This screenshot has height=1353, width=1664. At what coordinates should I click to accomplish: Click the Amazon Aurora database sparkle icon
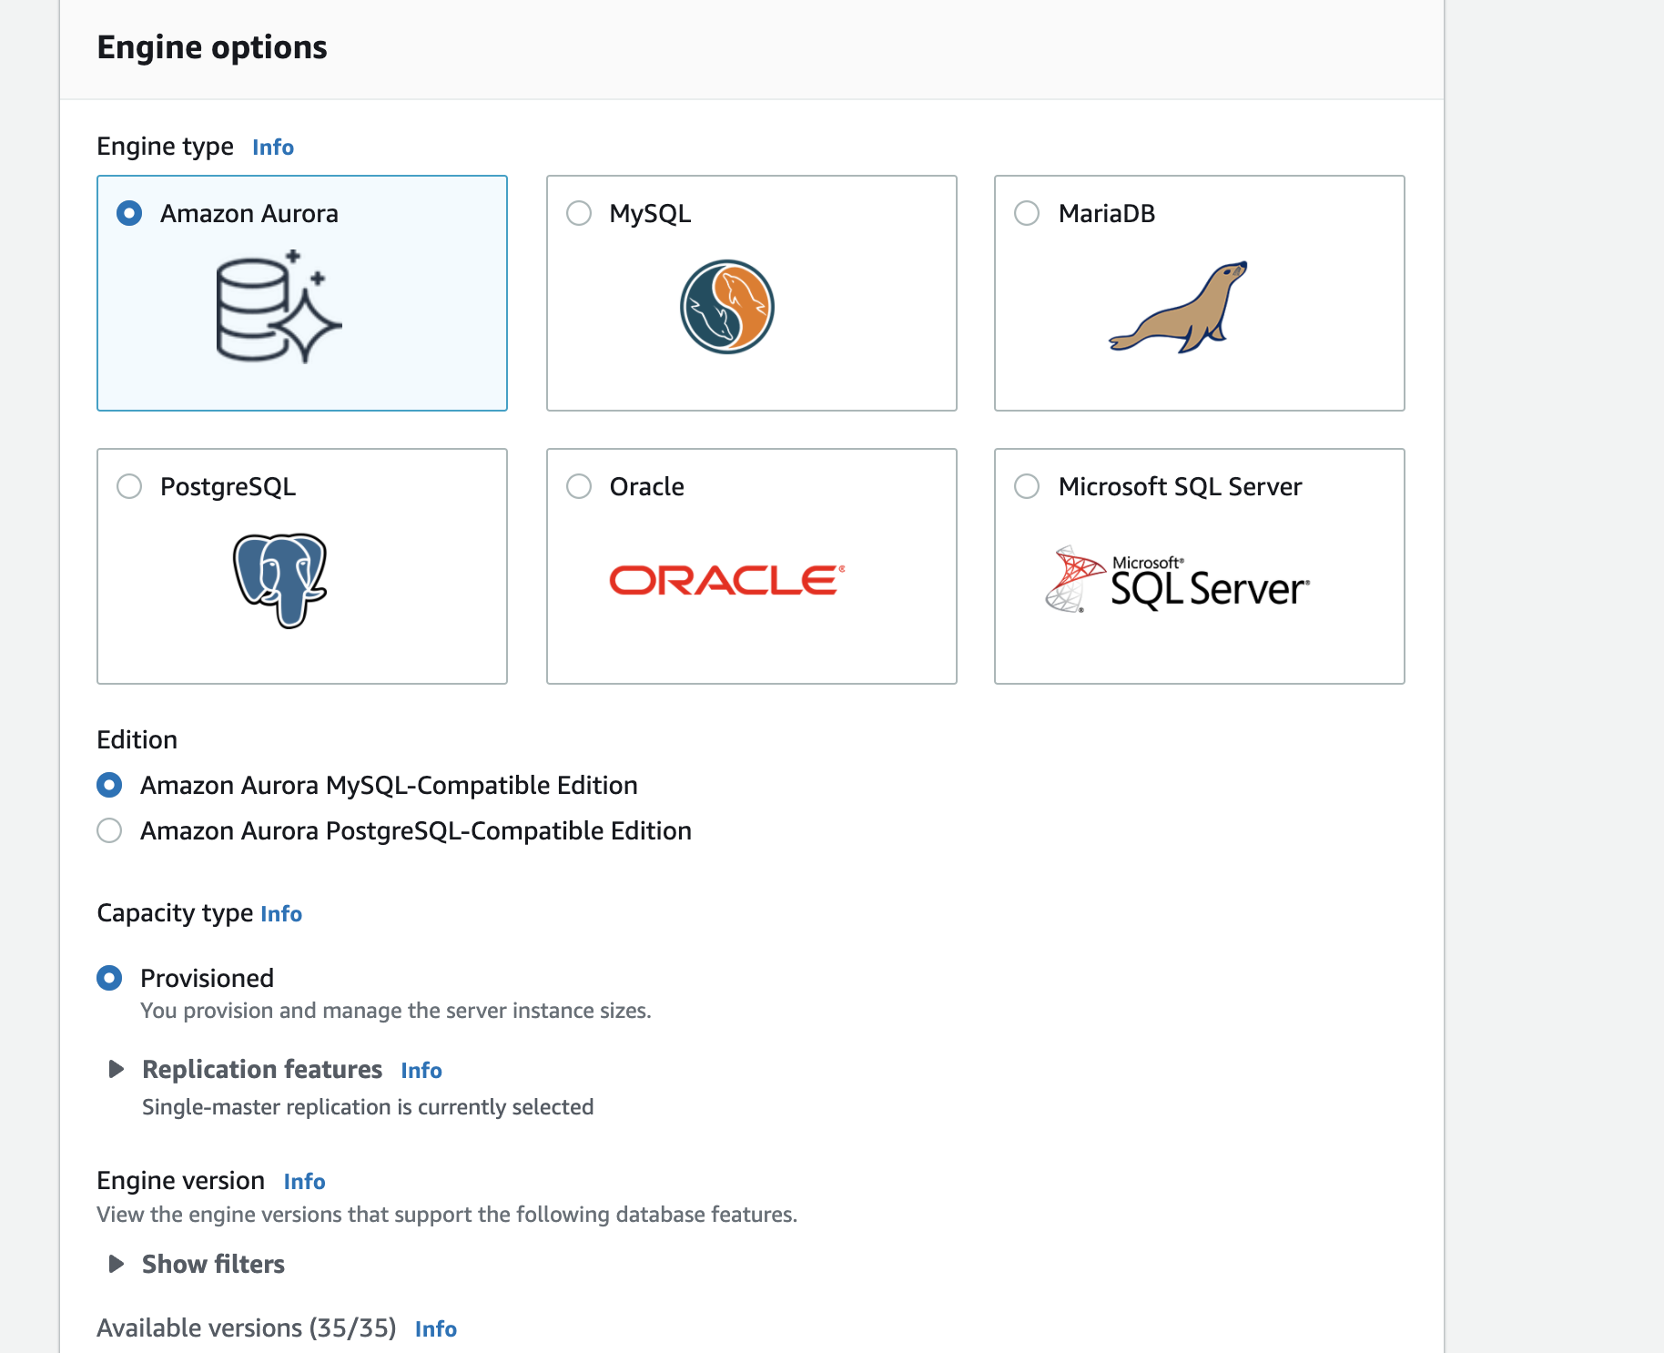279,306
